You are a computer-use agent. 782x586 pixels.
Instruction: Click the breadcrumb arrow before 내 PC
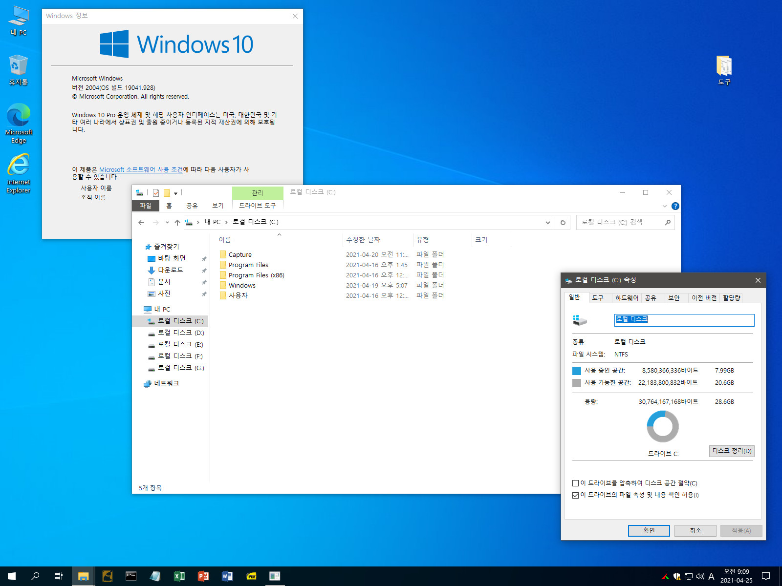[x=198, y=222]
